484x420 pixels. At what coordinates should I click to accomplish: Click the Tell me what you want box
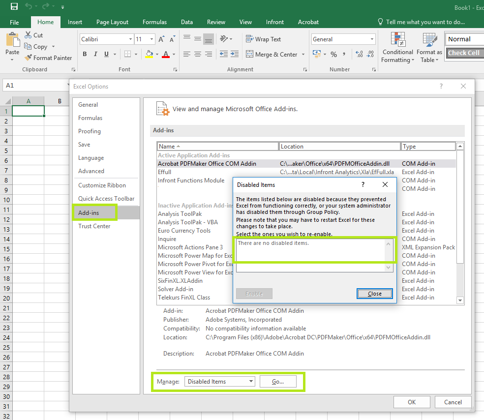[x=425, y=22]
